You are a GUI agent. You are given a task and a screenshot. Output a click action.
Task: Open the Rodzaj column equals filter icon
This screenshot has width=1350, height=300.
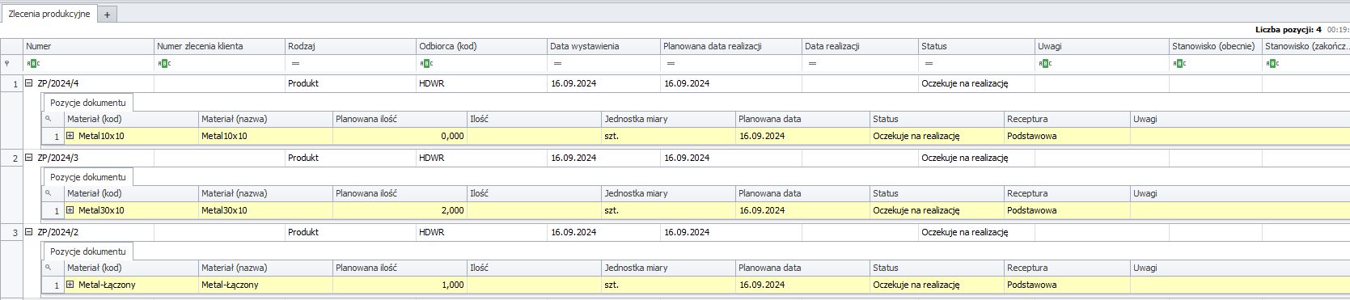[x=295, y=63]
